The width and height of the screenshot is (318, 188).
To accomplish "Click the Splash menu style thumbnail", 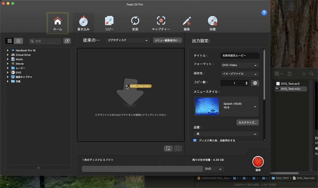I will [x=207, y=106].
